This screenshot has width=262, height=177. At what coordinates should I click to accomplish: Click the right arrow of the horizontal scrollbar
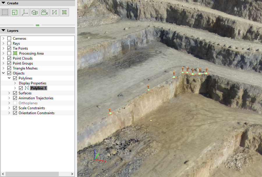[72, 173]
